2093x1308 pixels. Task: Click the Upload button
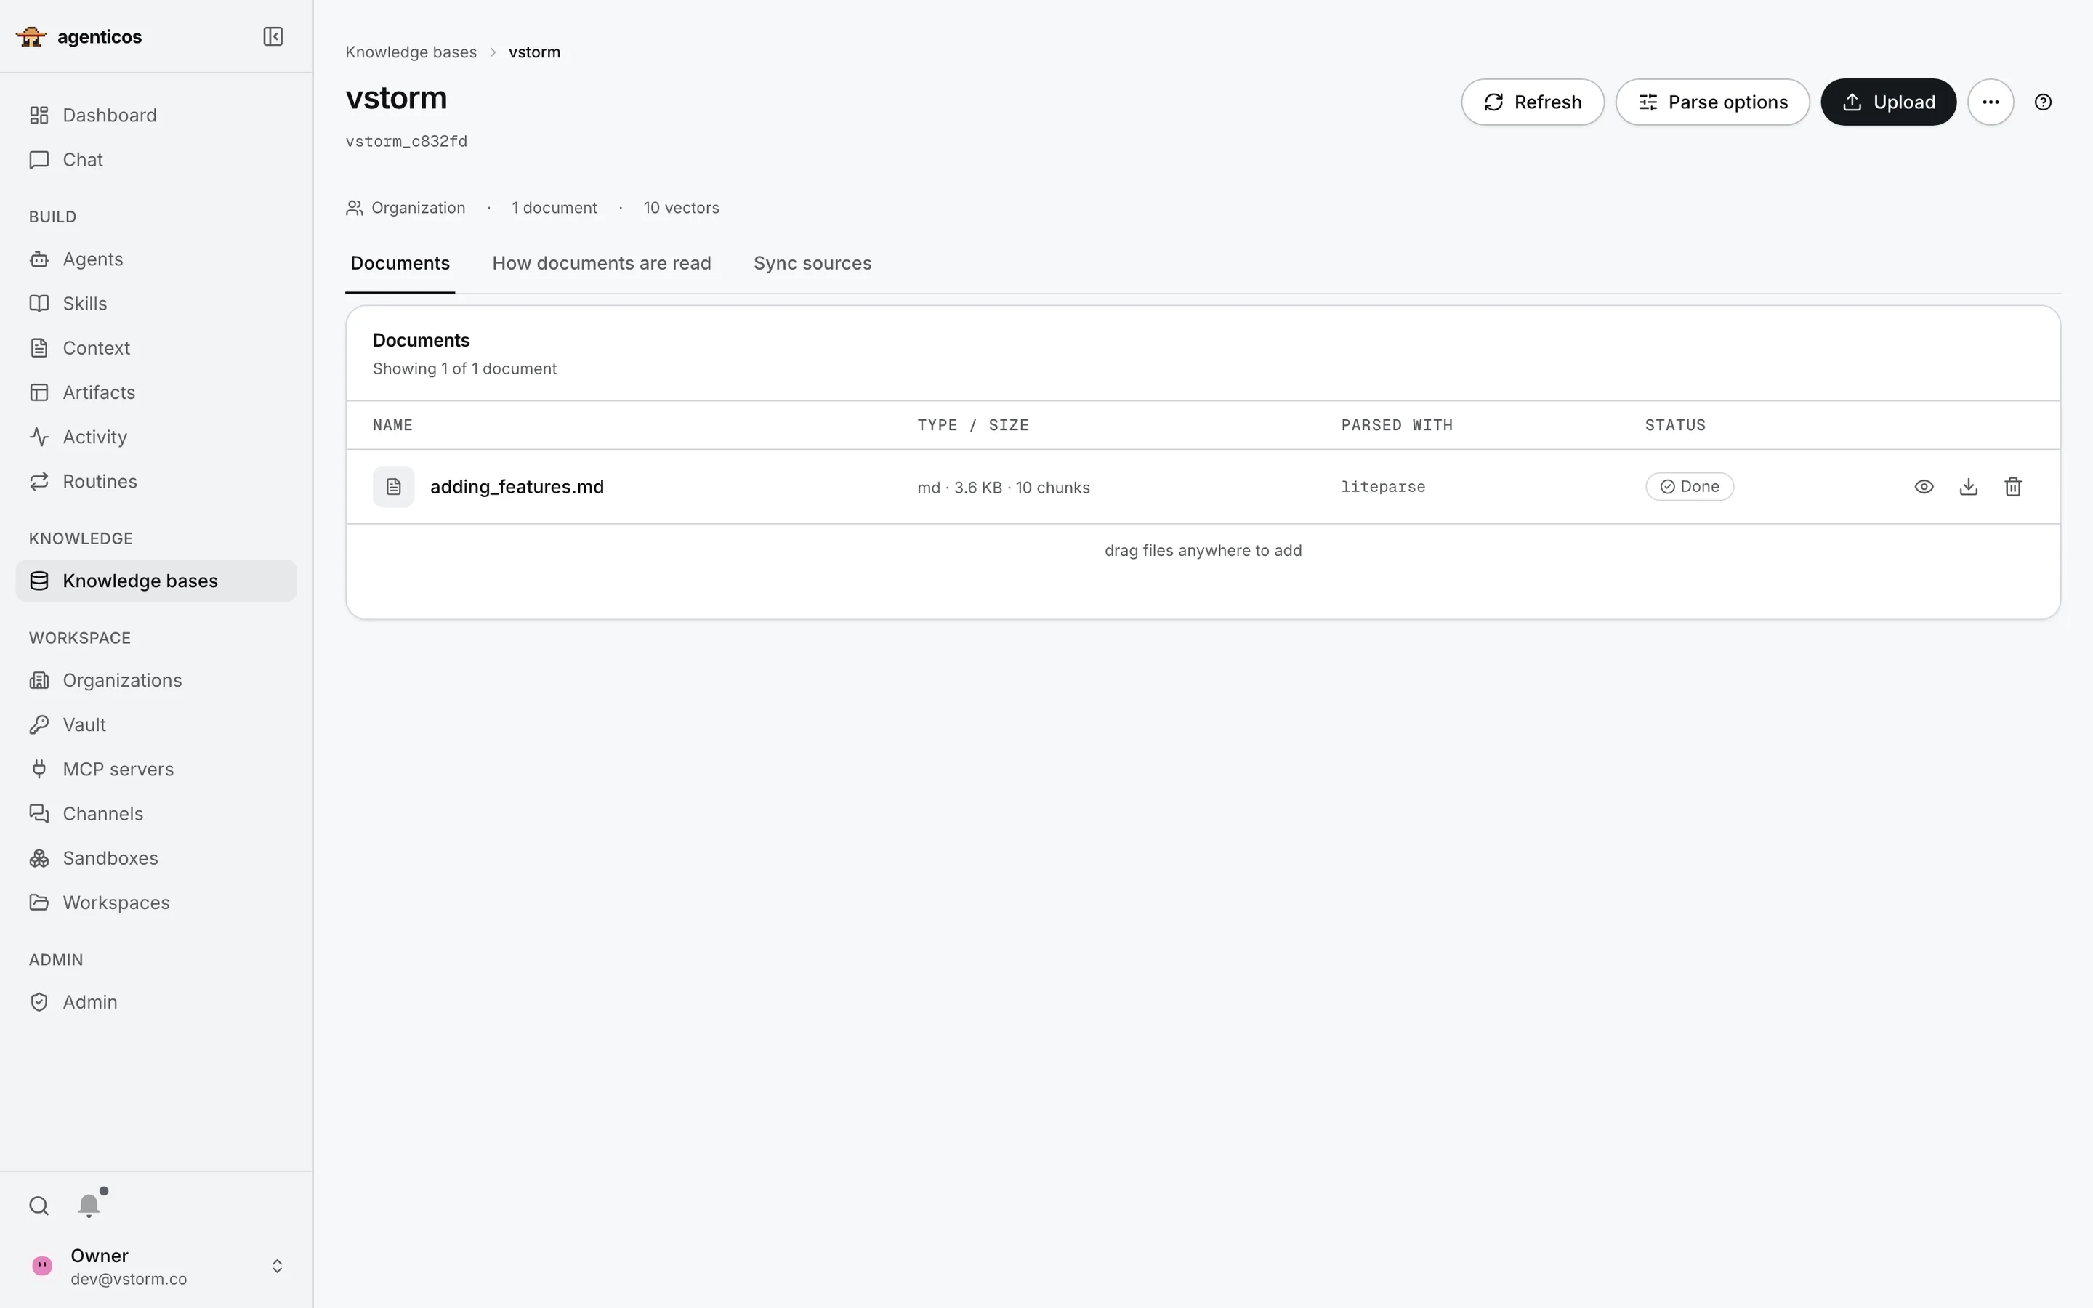pyautogui.click(x=1889, y=102)
